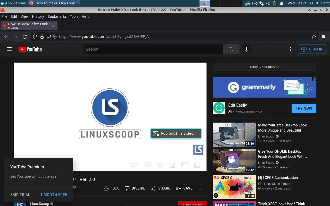Check battery status icon in panel
Viewport: 330px width, 206px height.
275,3
